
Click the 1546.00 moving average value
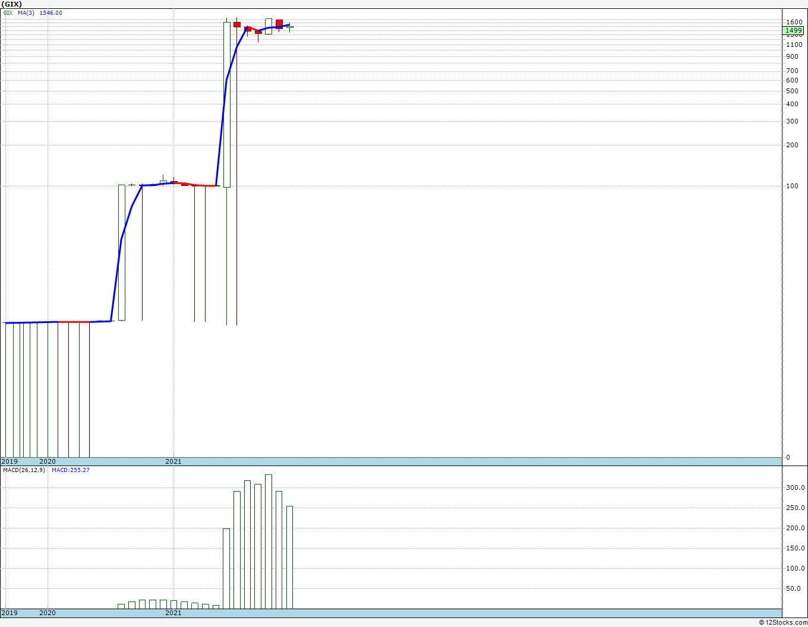pos(51,12)
